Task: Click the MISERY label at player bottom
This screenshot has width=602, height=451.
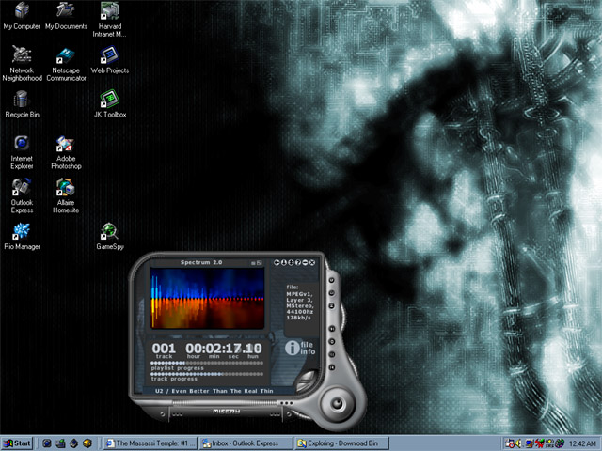Action: pyautogui.click(x=227, y=412)
